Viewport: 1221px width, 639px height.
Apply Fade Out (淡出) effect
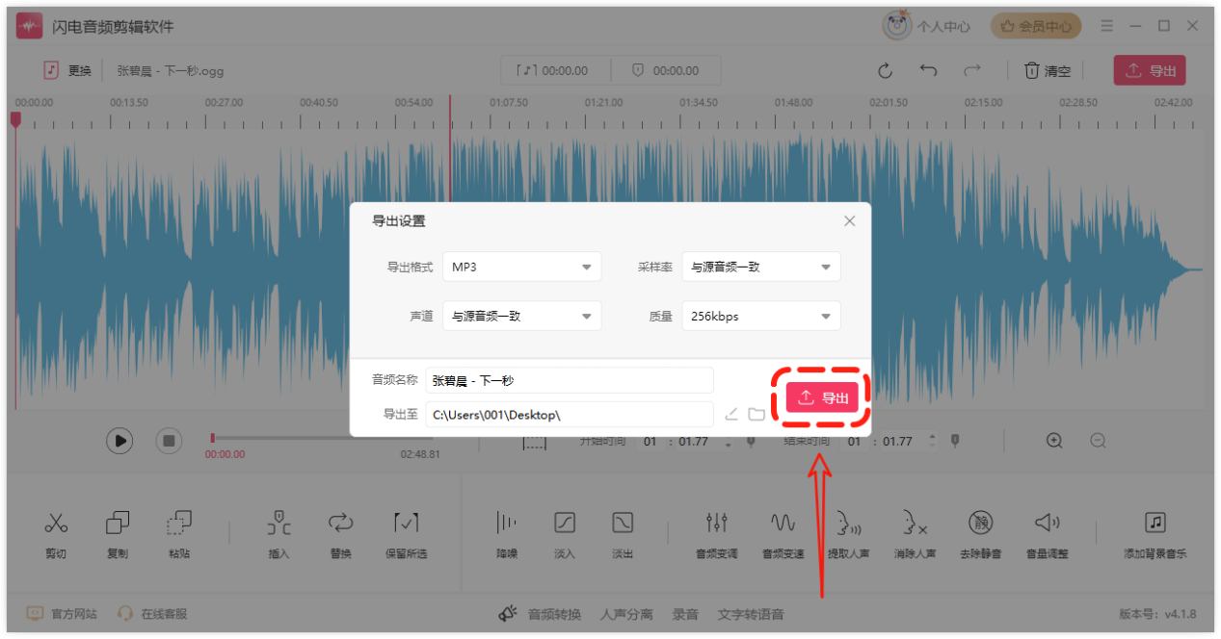623,534
